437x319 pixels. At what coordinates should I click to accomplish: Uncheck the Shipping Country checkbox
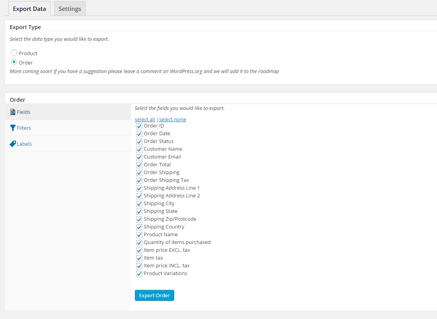coord(139,227)
